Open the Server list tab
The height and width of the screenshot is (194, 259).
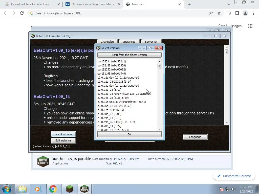151,42
